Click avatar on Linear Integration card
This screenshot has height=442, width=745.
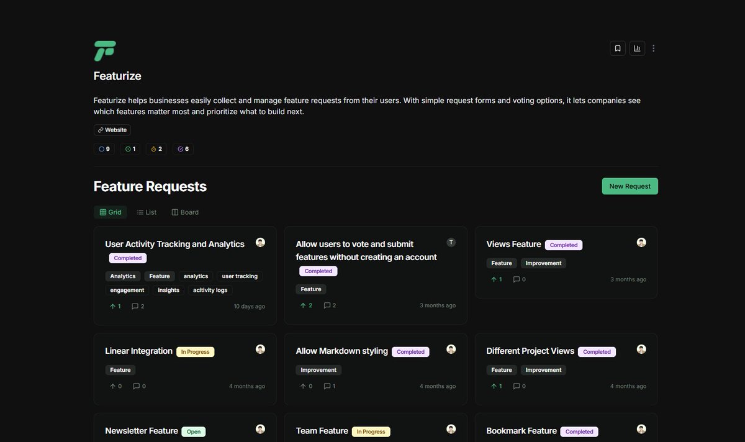click(261, 349)
